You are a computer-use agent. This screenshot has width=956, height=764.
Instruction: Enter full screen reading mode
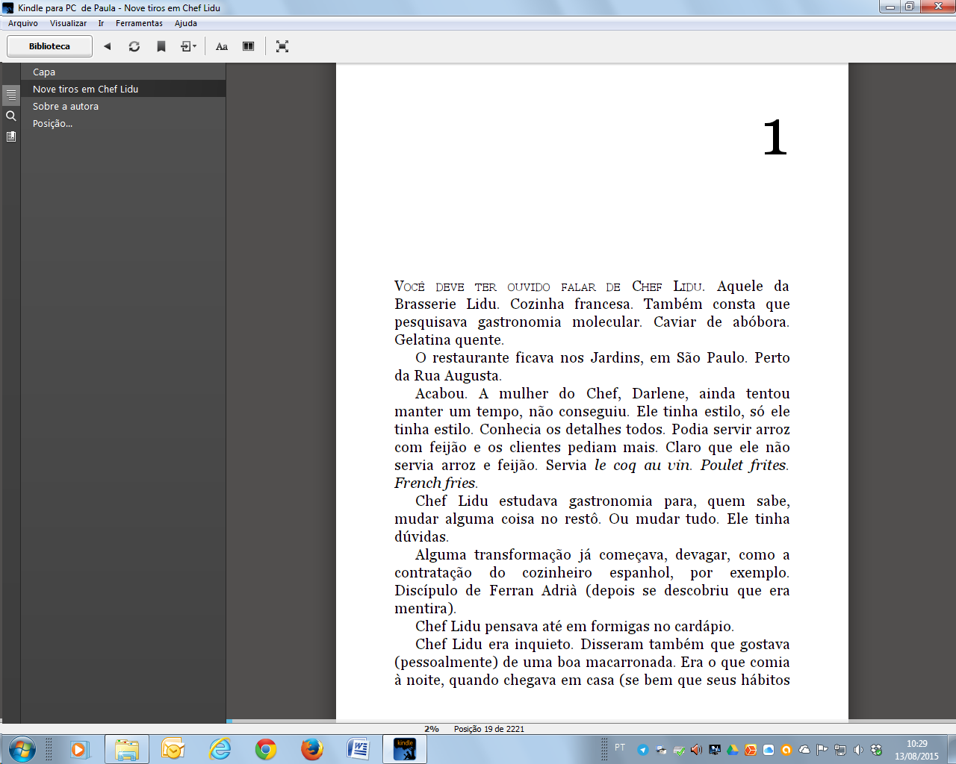coord(282,46)
